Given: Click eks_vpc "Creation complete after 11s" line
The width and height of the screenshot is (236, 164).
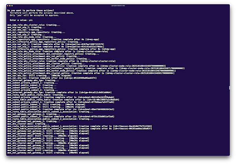Looking at the screenshot, I should (x=52, y=78).
